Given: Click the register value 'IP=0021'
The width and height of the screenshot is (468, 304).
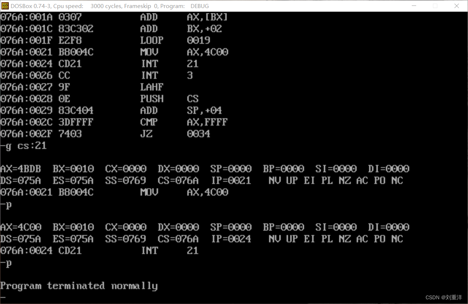Looking at the screenshot, I should pyautogui.click(x=231, y=180).
